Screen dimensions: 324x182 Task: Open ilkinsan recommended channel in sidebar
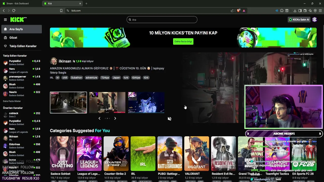click(22, 138)
